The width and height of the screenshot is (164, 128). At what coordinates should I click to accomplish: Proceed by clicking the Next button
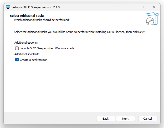click(125, 119)
